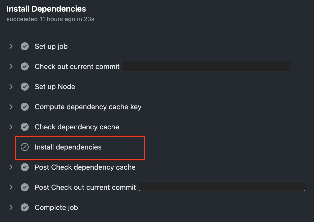Click the checkmark next to Complete job
Screen dimensions: 314x222
(x=25, y=208)
